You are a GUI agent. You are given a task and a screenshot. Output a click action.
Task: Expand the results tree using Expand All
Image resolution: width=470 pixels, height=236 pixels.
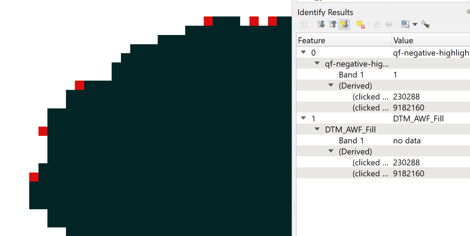pyautogui.click(x=321, y=24)
